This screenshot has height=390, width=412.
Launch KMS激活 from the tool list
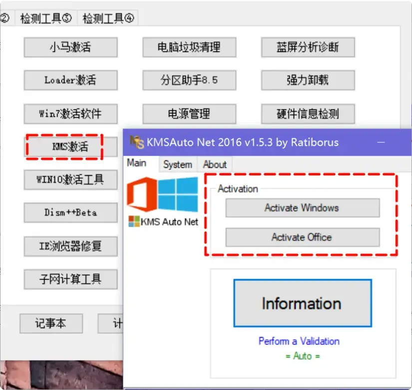(x=70, y=146)
